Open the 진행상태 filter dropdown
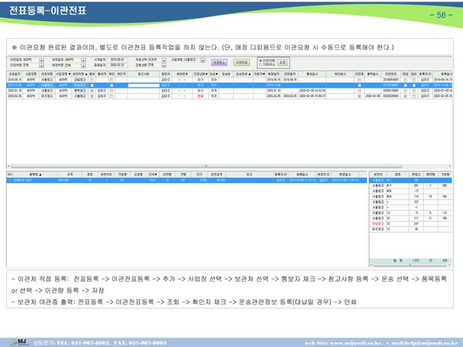 (164, 65)
